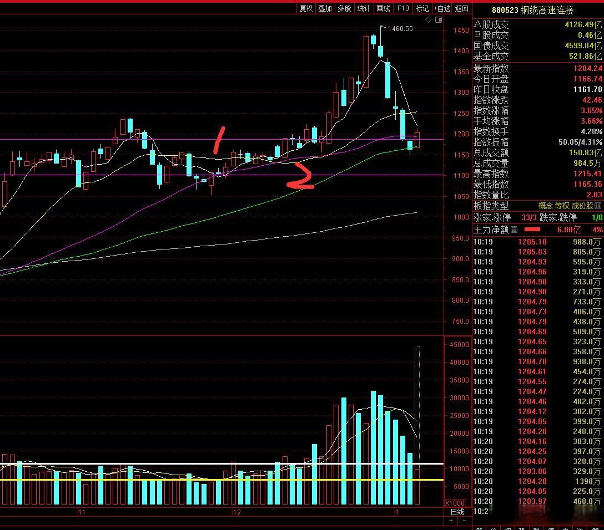
Task: Zoom in chart with plus button
Action: [451, 521]
